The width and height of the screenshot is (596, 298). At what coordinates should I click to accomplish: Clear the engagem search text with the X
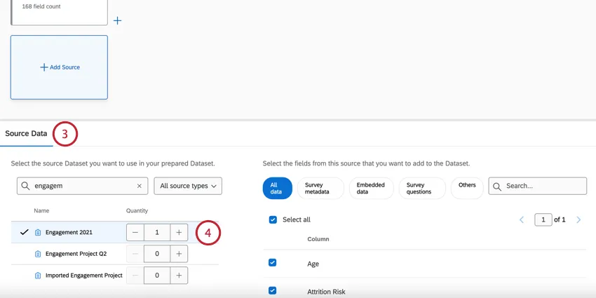click(x=139, y=186)
